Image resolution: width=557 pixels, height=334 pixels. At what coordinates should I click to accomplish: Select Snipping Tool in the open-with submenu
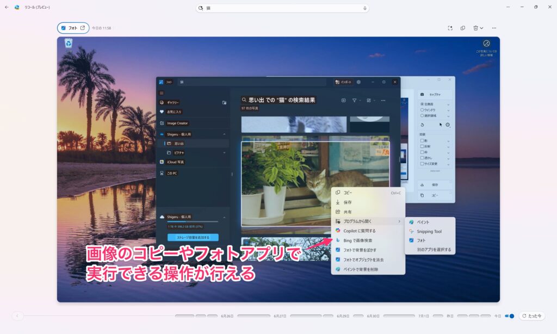pos(430,231)
